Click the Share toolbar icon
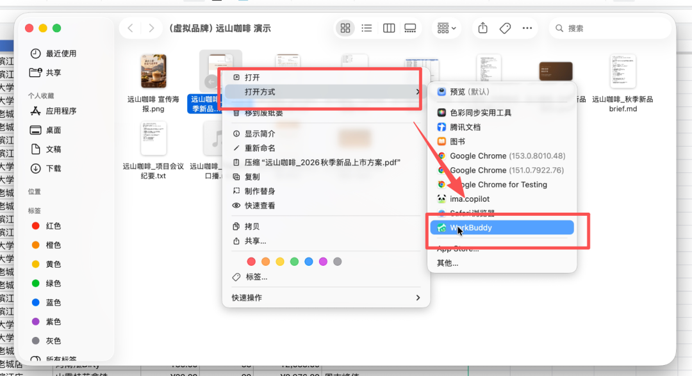The height and width of the screenshot is (376, 692). click(483, 28)
